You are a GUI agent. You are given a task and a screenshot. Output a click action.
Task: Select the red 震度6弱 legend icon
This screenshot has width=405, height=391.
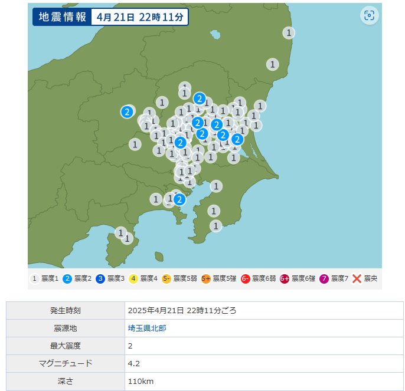(x=246, y=278)
